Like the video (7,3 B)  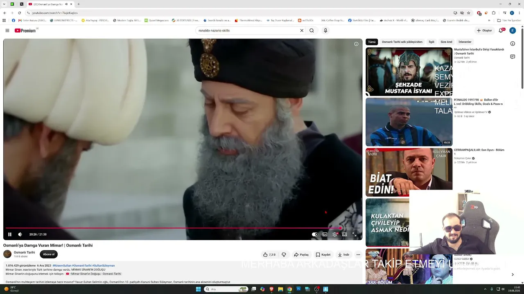pos(269,255)
